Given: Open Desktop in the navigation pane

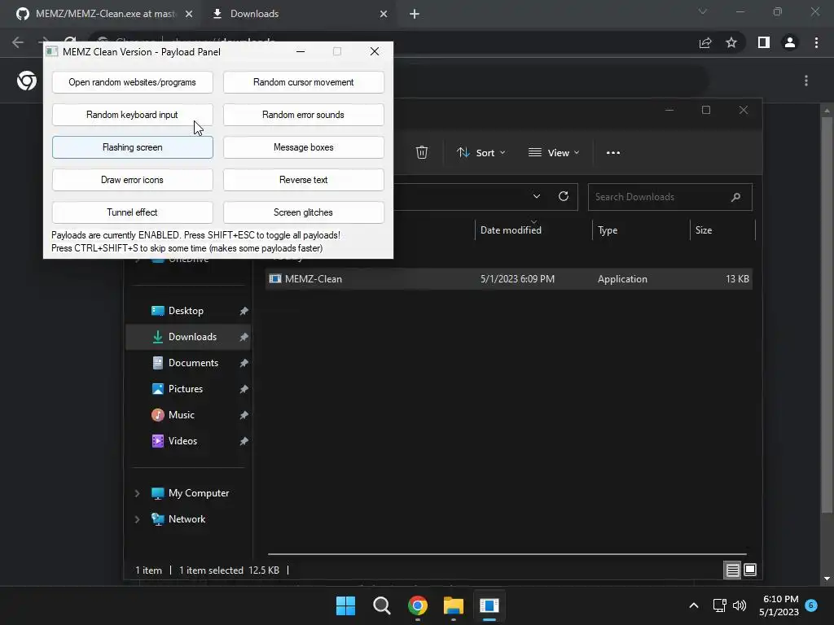Looking at the screenshot, I should [x=186, y=311].
